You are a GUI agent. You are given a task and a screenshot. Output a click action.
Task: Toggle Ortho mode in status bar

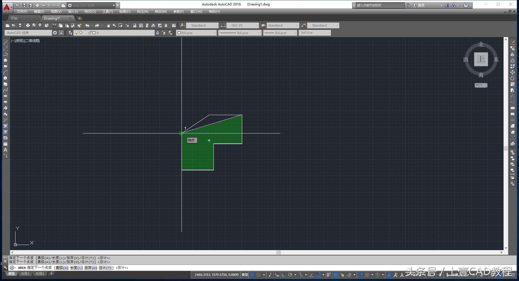[283, 275]
